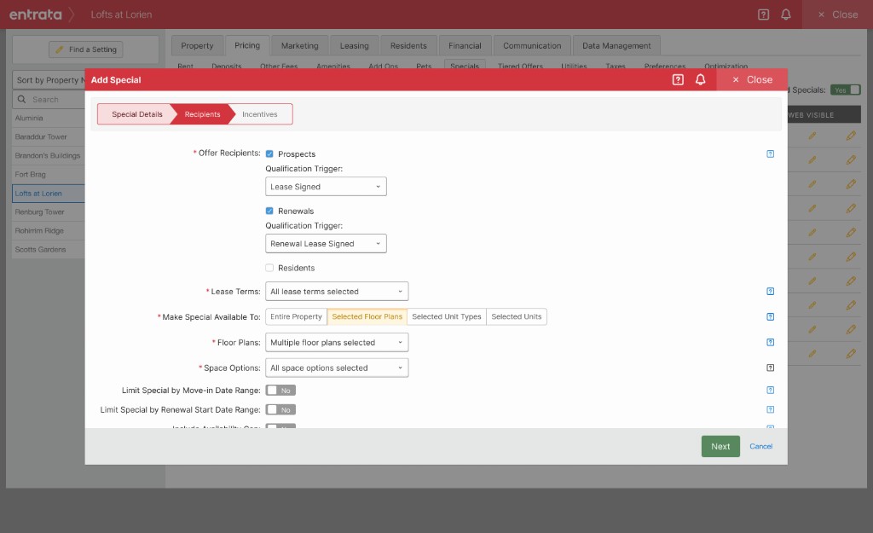Select Aluminia in property list
Screen dimensions: 873x533
tap(49, 118)
